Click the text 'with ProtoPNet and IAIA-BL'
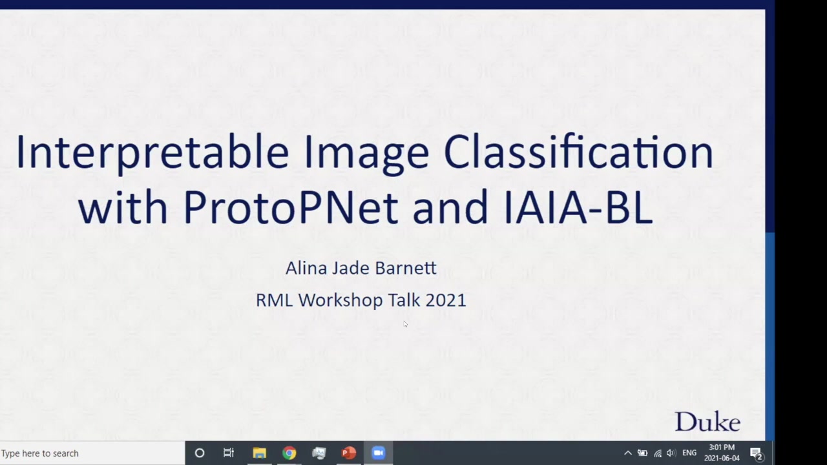Screen dimensions: 827x465 click(x=365, y=208)
